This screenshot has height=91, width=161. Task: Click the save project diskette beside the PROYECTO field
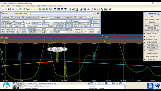coord(98,13)
